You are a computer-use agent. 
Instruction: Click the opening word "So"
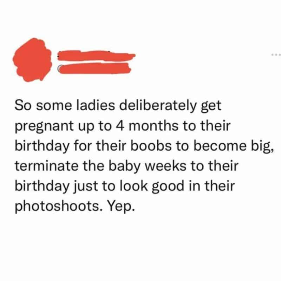coord(23,106)
